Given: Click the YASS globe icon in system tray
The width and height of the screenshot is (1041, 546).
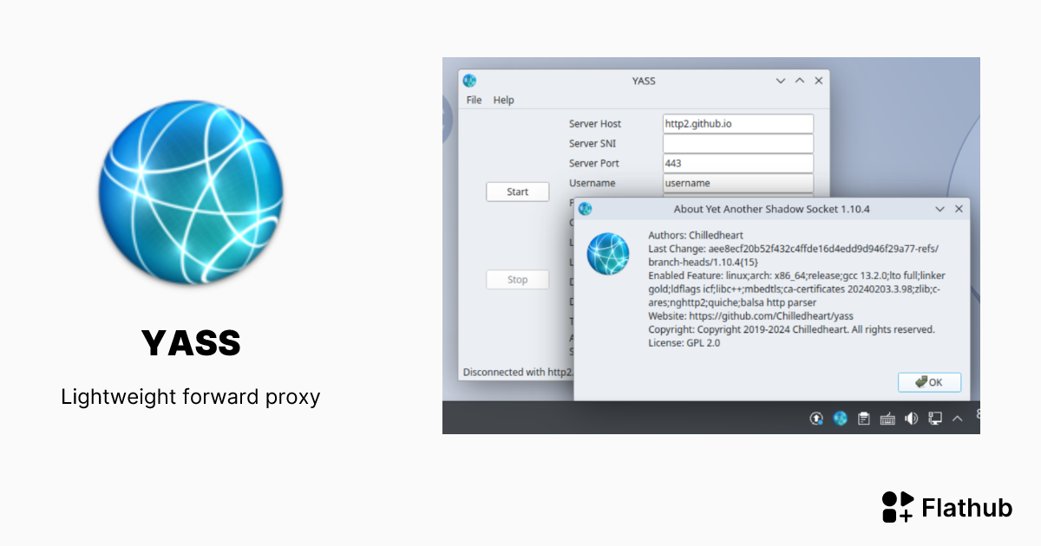Looking at the screenshot, I should 840,419.
